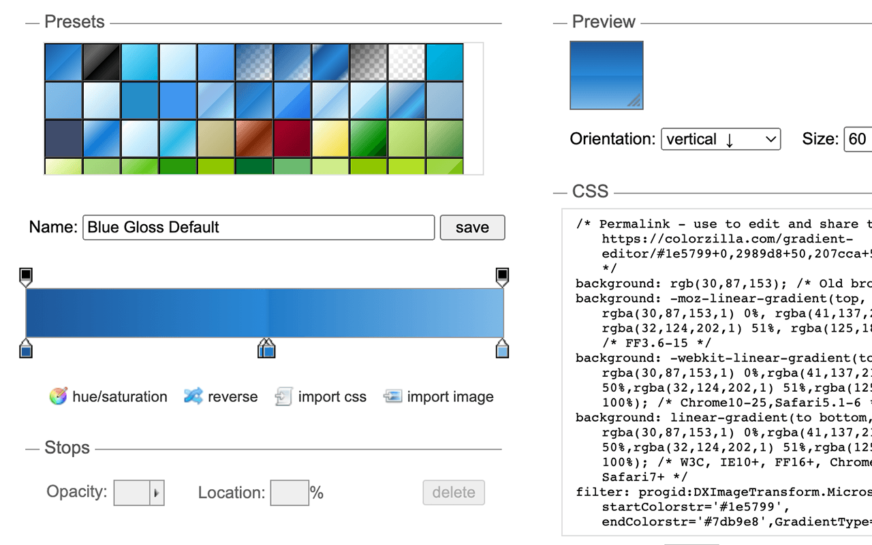Viewport: 872px width, 545px height.
Task: Click the Size input field showing 60
Action: (858, 139)
